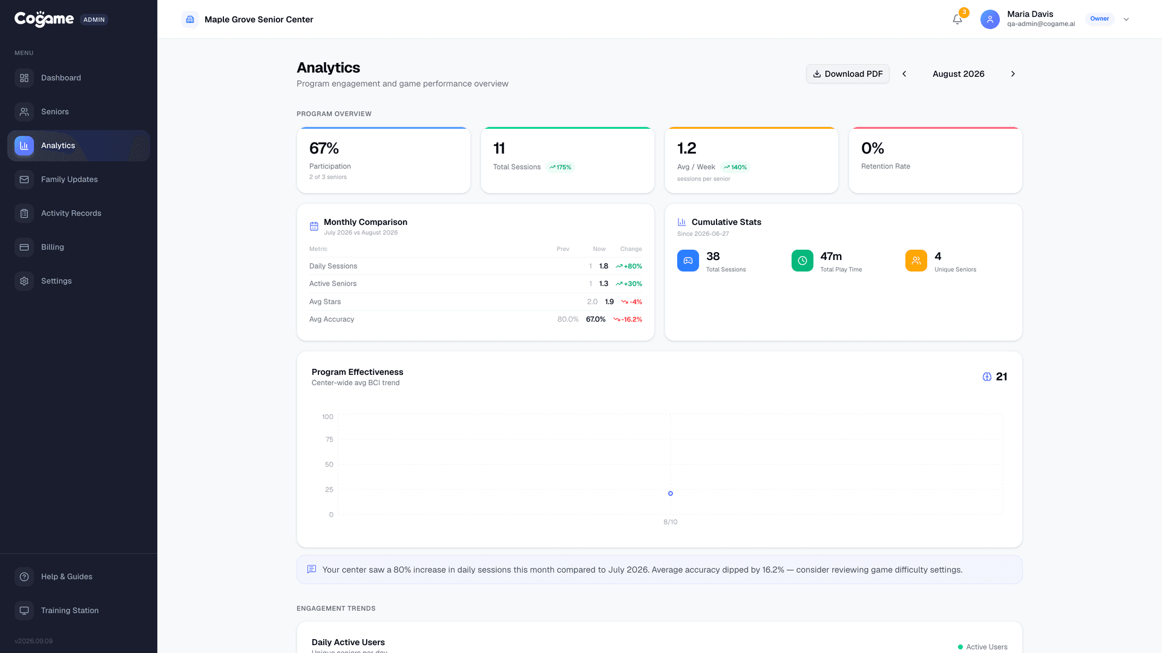
Task: Click the Active Users legend item
Action: 983,647
